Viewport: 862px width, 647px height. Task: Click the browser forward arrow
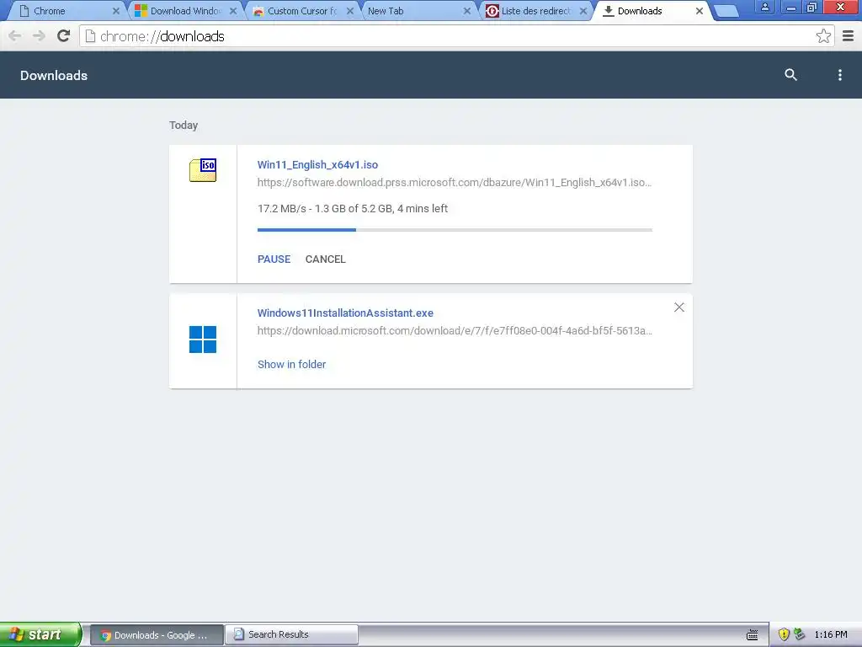pos(39,36)
